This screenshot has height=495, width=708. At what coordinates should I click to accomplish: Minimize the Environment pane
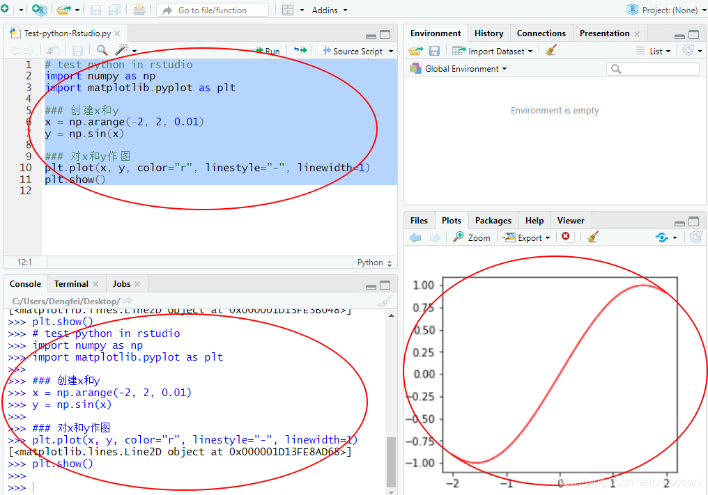pyautogui.click(x=679, y=36)
